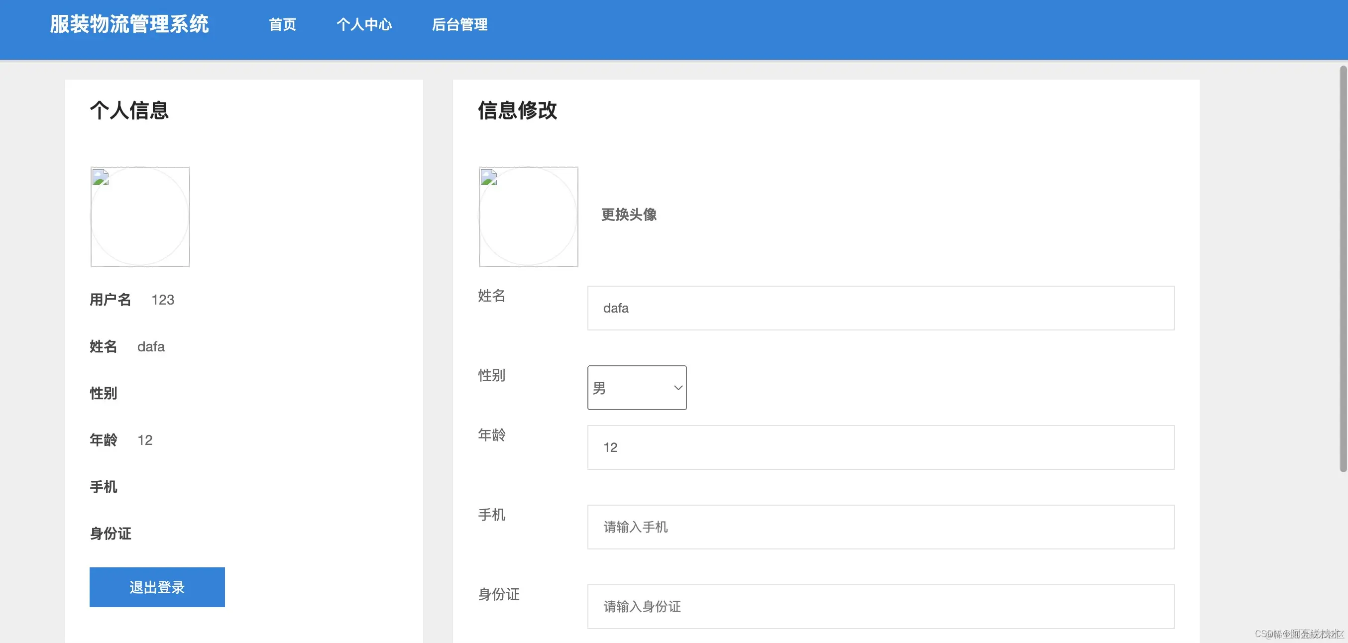Open 后台管理 from the top navigation
This screenshot has height=643, width=1348.
pyautogui.click(x=459, y=24)
